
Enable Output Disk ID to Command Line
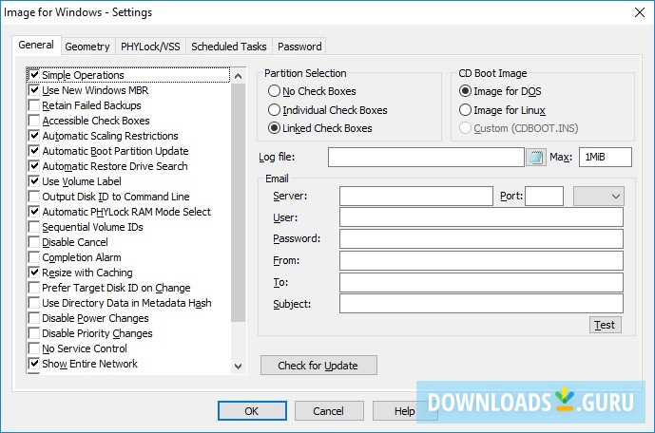[x=34, y=197]
